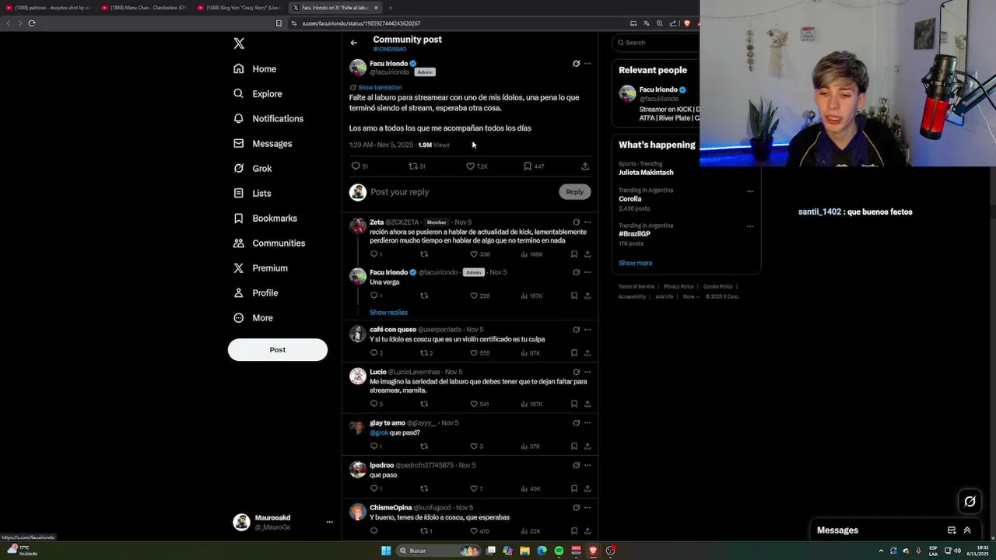The height and width of the screenshot is (560, 996).
Task: Reply icon on main post with 51 replies
Action: (x=356, y=166)
